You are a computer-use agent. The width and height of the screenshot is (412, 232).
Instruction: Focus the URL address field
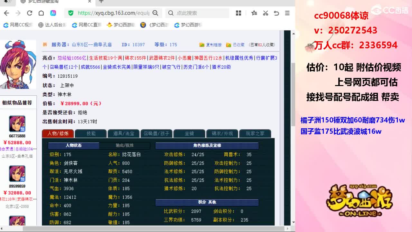113,13
